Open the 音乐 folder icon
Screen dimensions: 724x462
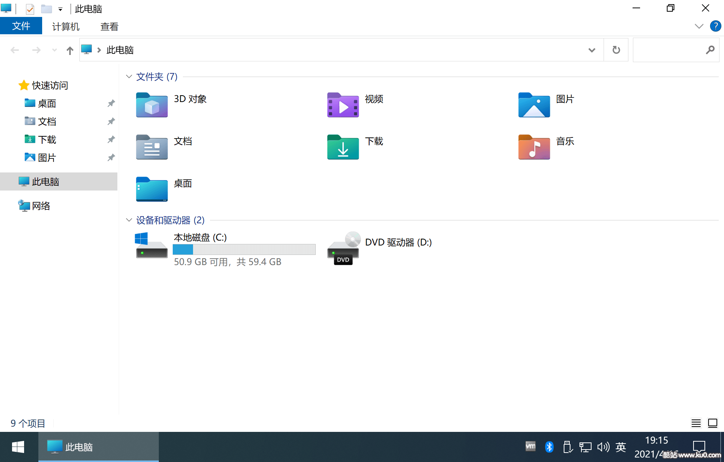(x=534, y=147)
